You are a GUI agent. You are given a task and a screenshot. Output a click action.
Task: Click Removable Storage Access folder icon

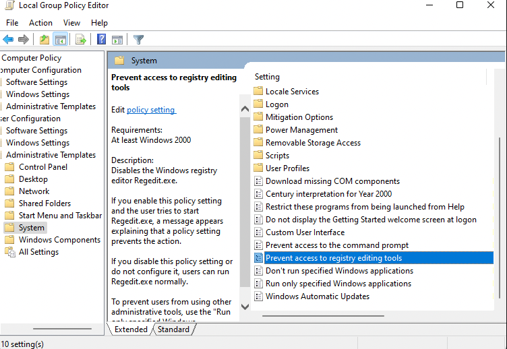(x=258, y=143)
